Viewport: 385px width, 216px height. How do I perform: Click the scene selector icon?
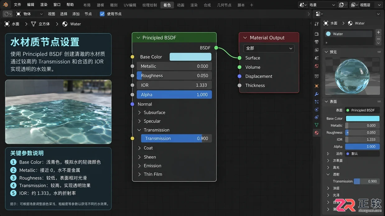pos(303,5)
